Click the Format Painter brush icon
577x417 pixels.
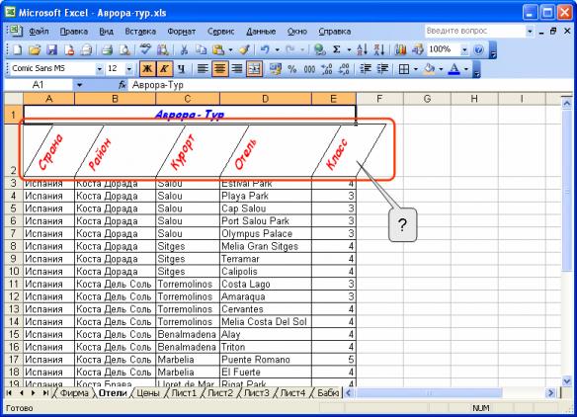coord(245,49)
